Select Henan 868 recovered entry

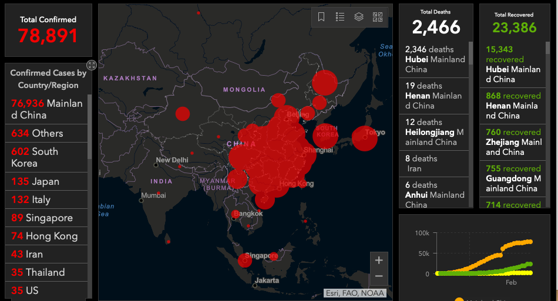click(512, 106)
